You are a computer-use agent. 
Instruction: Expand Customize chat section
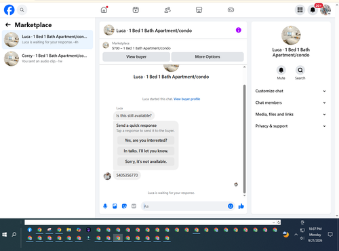291,91
